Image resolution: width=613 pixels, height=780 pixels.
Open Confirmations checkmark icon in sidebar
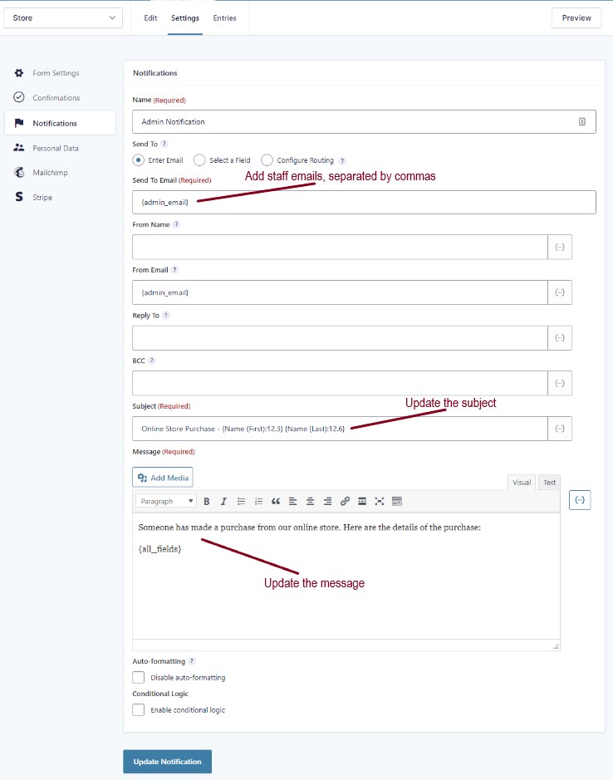point(19,97)
